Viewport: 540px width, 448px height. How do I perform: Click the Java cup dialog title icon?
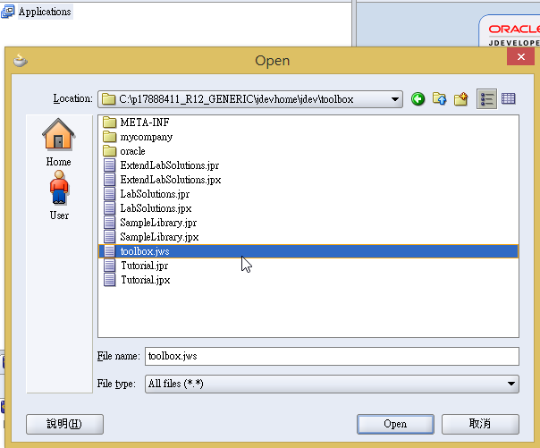(21, 60)
